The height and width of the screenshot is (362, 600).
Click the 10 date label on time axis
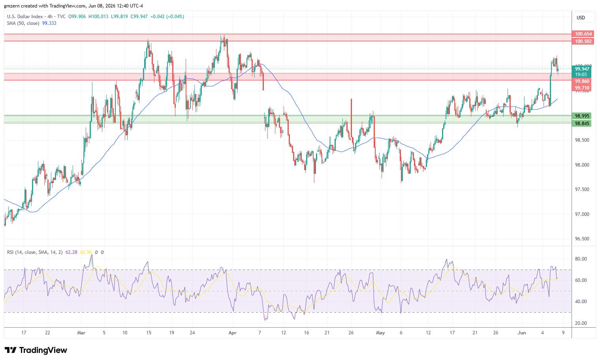pos(125,333)
